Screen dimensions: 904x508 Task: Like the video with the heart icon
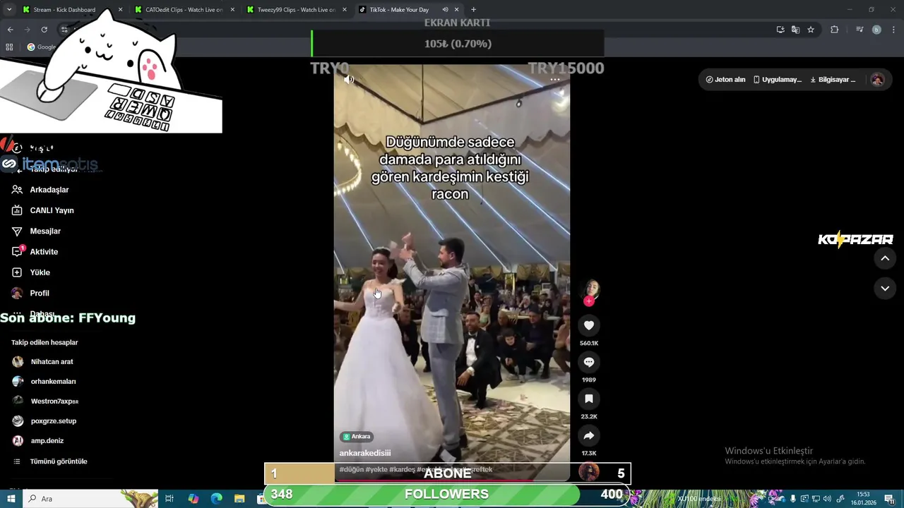589,325
